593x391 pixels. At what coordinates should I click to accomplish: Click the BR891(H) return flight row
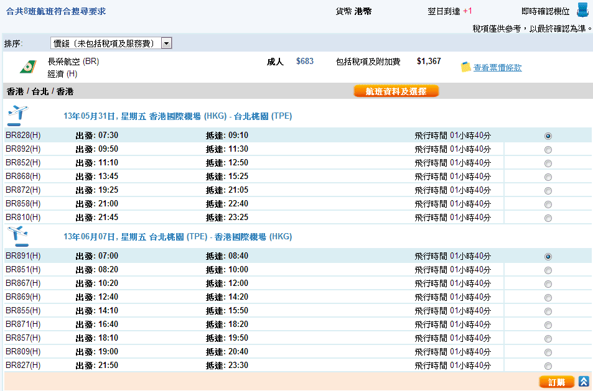[249, 256]
